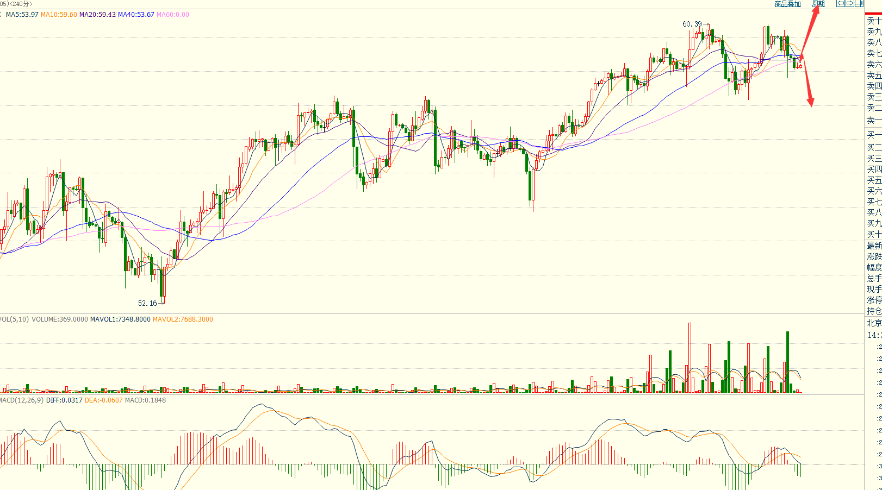Click the 买九 order book row

pyautogui.click(x=874, y=223)
